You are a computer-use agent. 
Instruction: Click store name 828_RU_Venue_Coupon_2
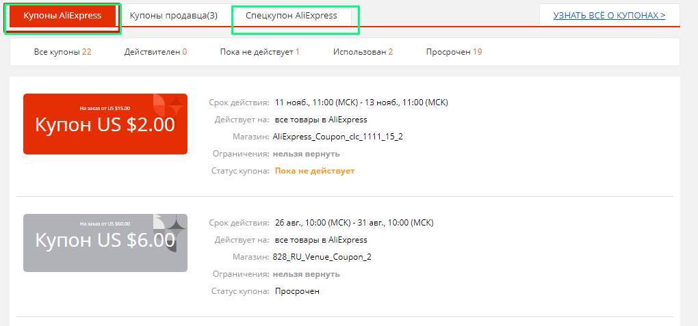click(x=322, y=257)
